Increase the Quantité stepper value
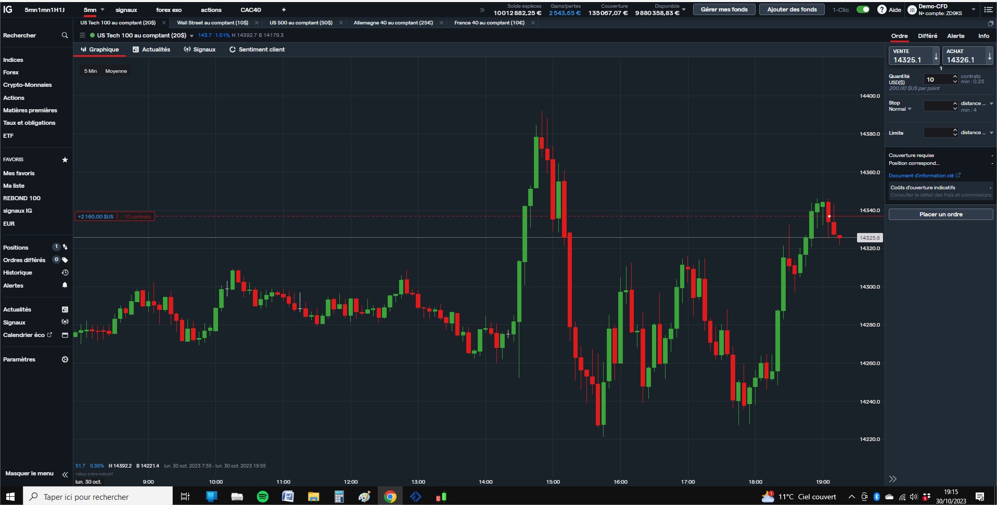Viewport: 997px width, 505px height. tap(955, 76)
